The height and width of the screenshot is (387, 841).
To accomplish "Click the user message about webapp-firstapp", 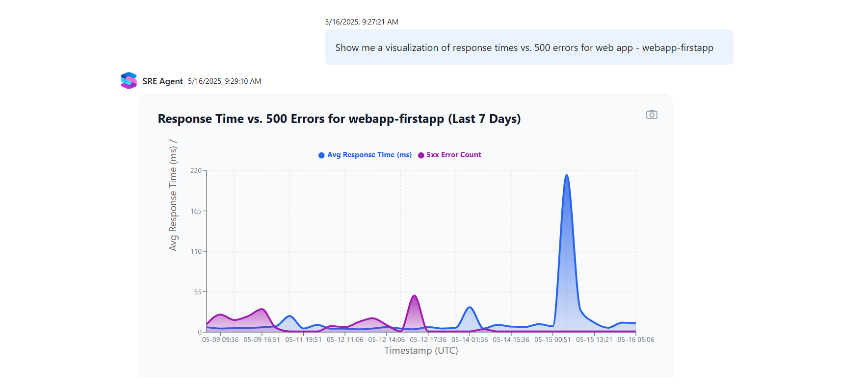I will pyautogui.click(x=524, y=48).
